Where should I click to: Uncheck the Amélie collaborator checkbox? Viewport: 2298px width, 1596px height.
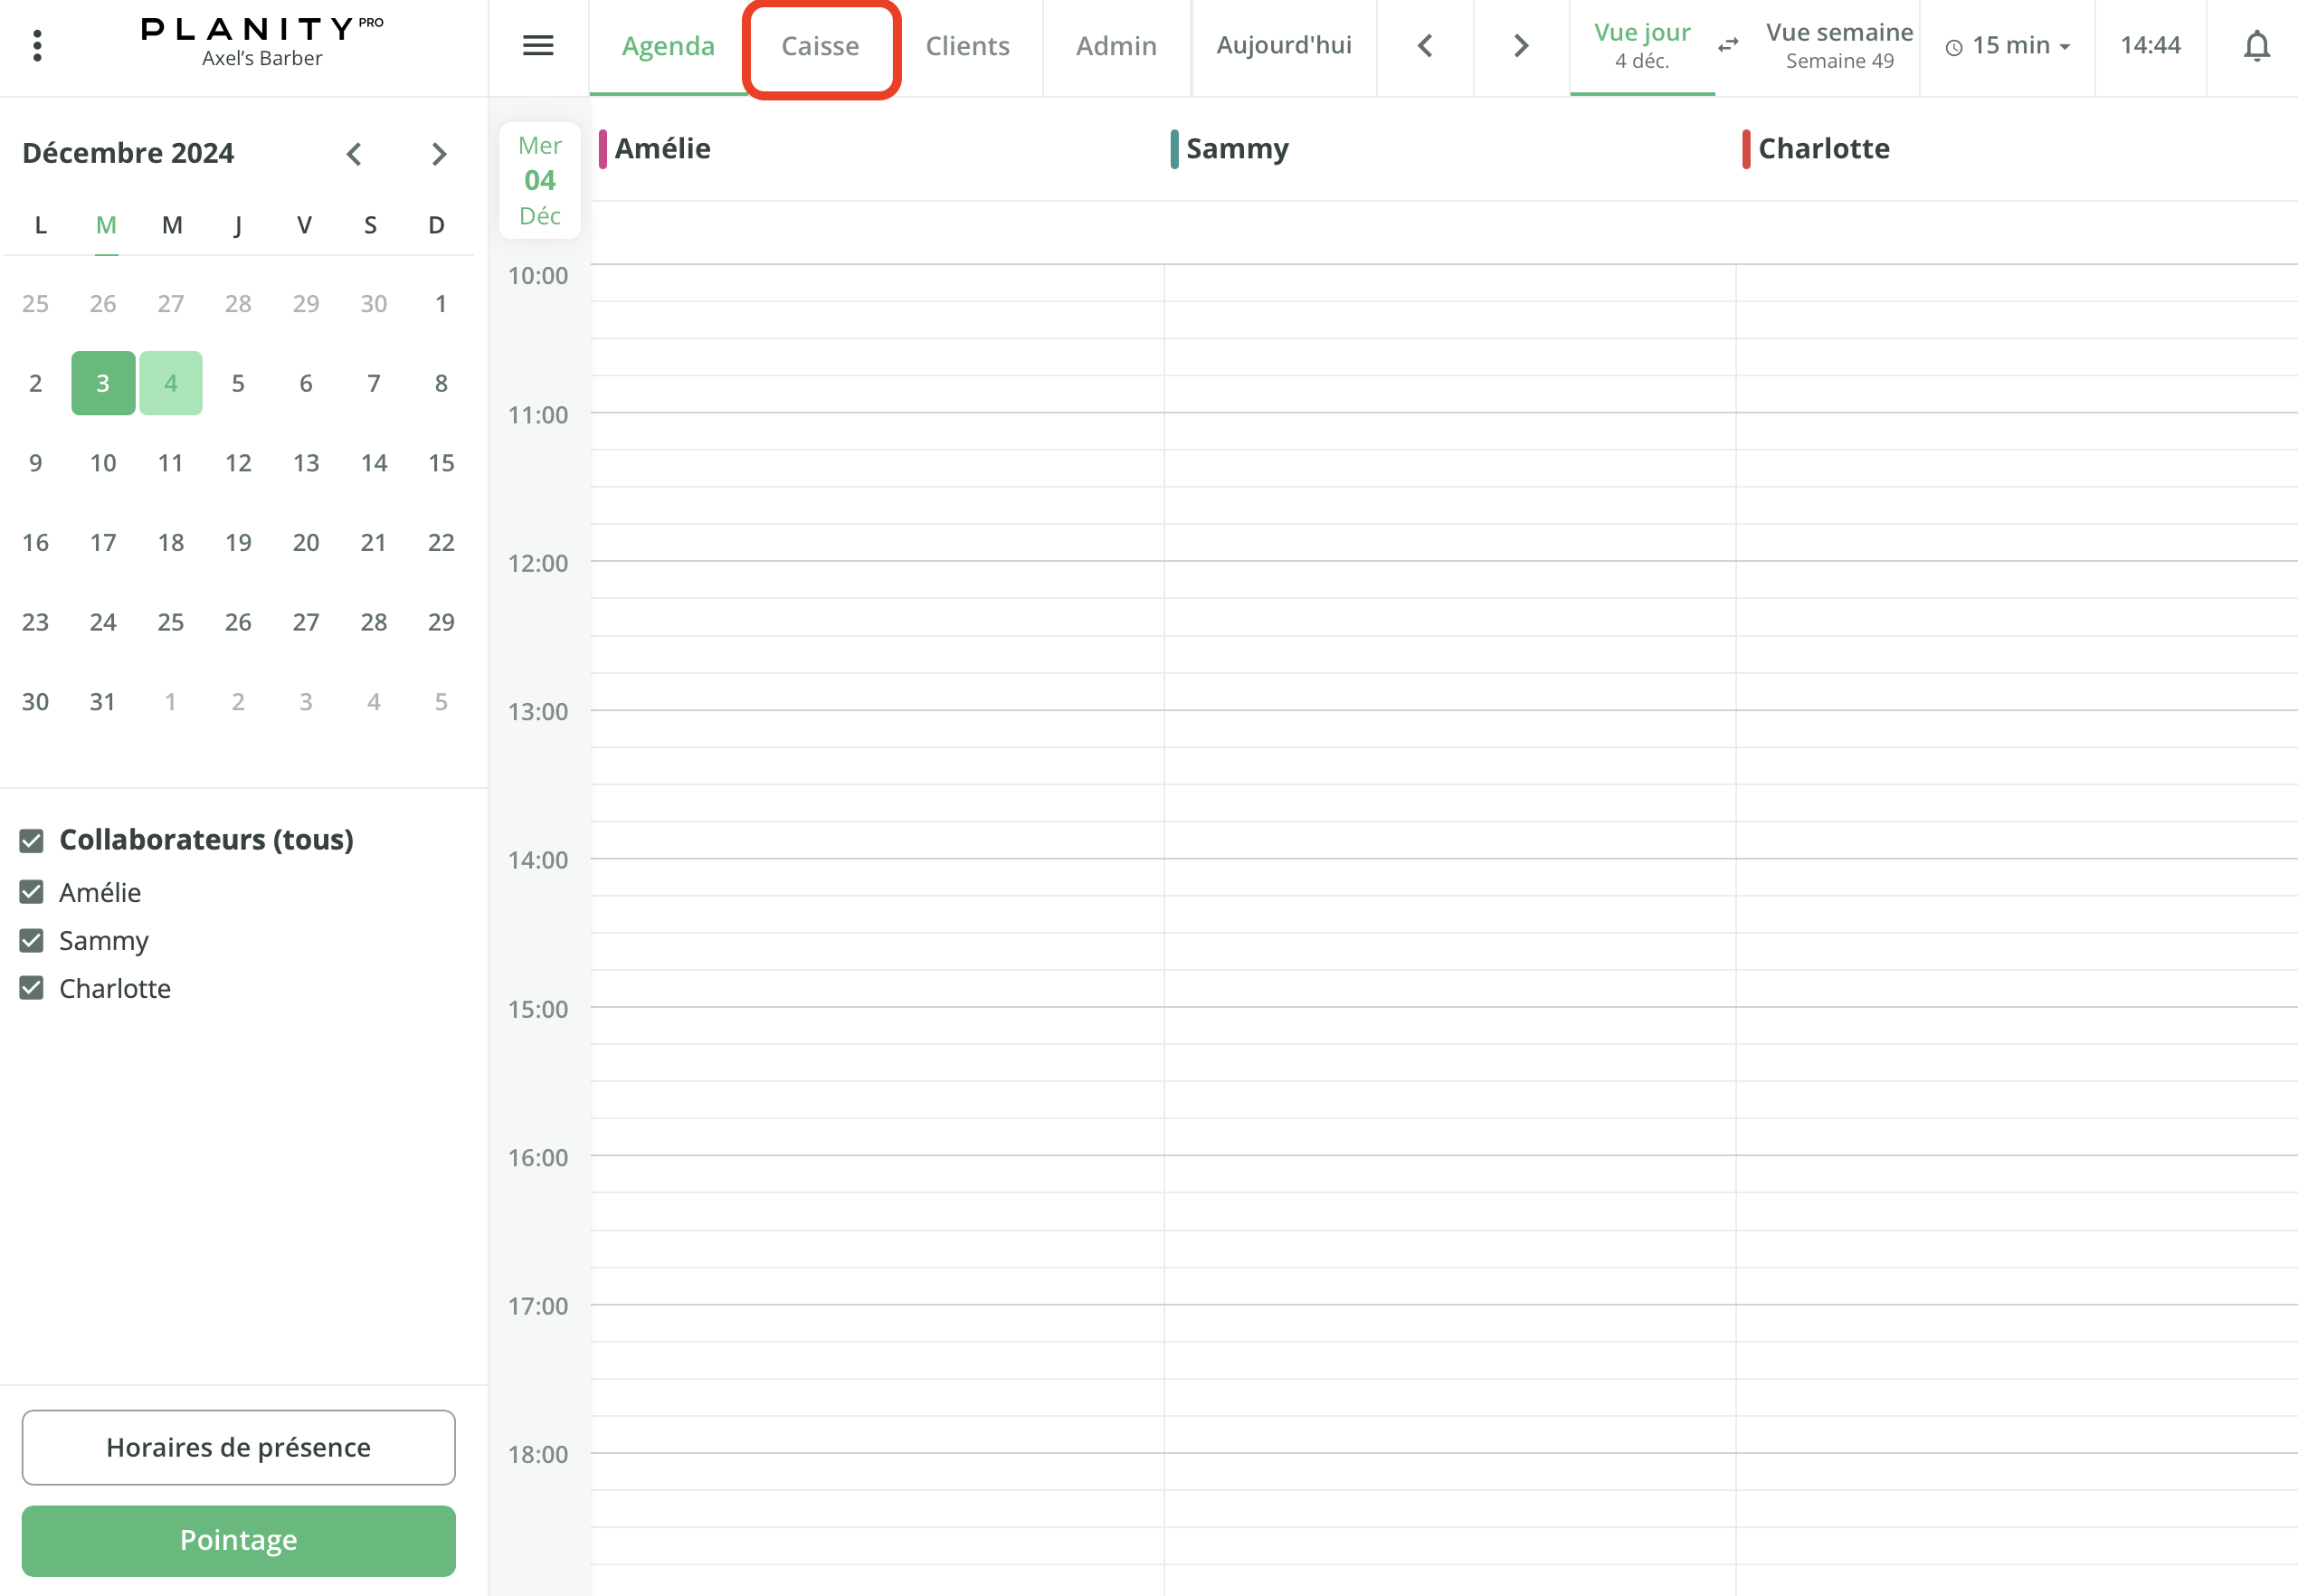[32, 892]
